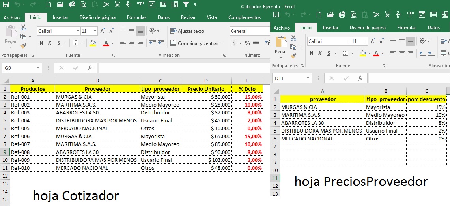Image resolution: width=450 pixels, height=206 pixels.
Task: Open General number format dropdown
Action: click(250, 31)
